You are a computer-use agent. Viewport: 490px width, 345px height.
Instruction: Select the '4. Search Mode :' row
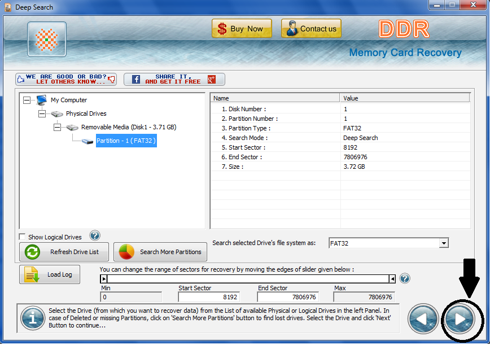[340, 138]
